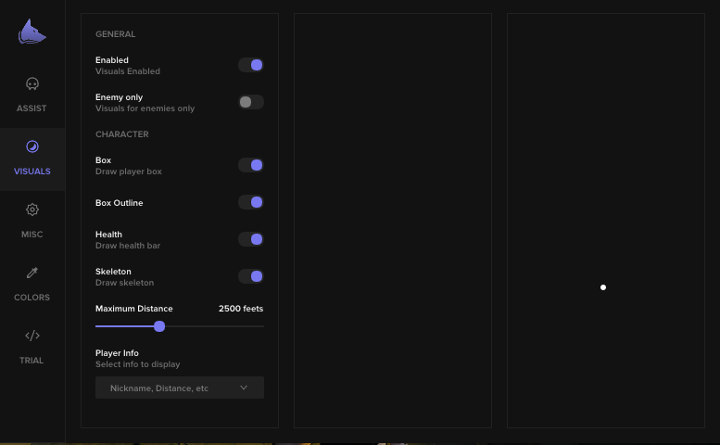Open the Colors eyedropper icon
720x445 pixels.
(x=32, y=273)
